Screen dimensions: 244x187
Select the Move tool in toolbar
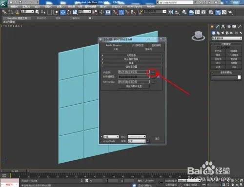[x=63, y=12]
